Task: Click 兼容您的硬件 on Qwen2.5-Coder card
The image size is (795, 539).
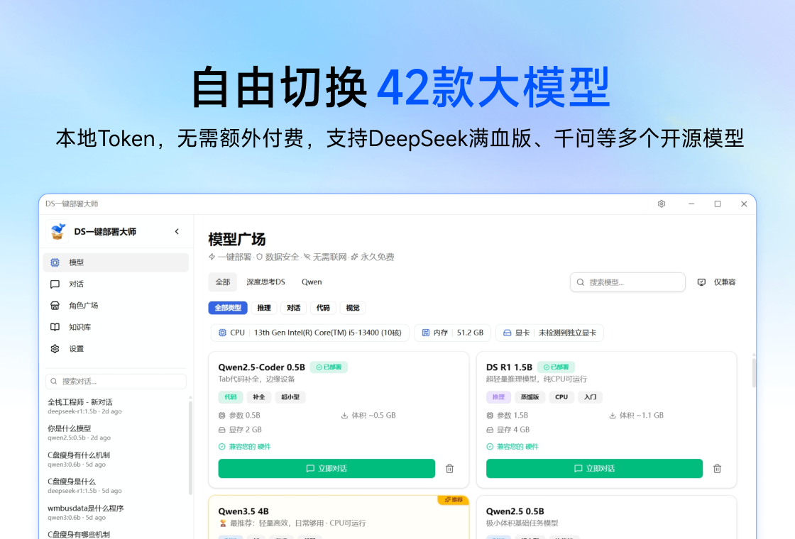Action: pyautogui.click(x=245, y=447)
